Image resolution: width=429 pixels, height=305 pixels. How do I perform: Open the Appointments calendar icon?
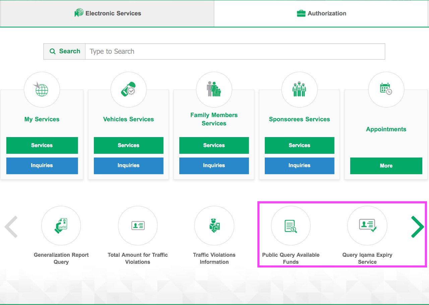(386, 89)
